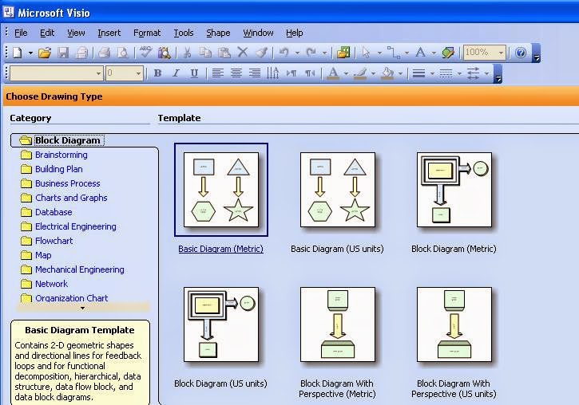The width and height of the screenshot is (579, 405).
Task: Click the Format Painter brush icon
Action: tap(261, 53)
